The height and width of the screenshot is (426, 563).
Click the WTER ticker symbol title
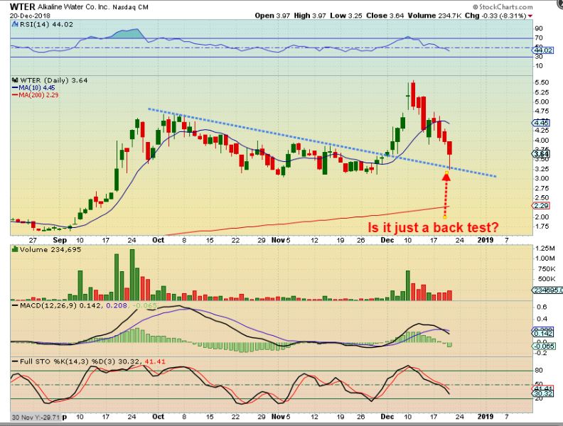(23, 7)
